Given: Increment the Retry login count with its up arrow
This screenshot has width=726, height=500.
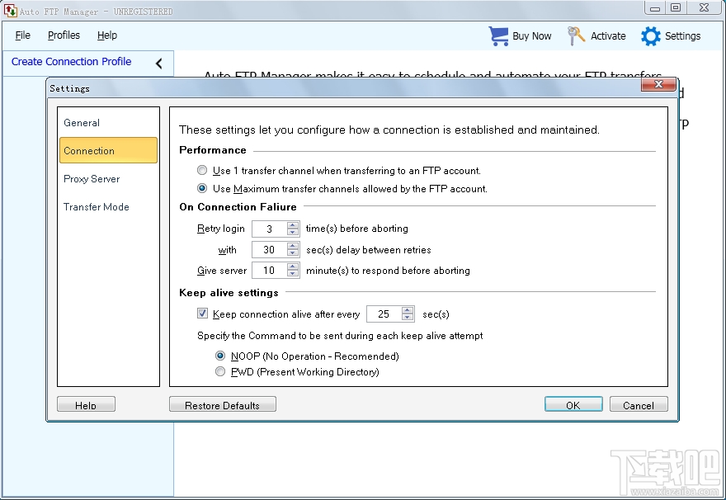Looking at the screenshot, I should click(292, 224).
